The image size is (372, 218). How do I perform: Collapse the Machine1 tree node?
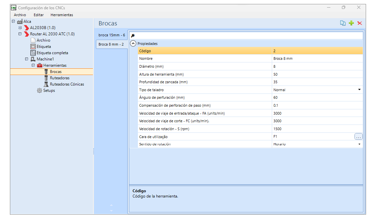point(27,59)
